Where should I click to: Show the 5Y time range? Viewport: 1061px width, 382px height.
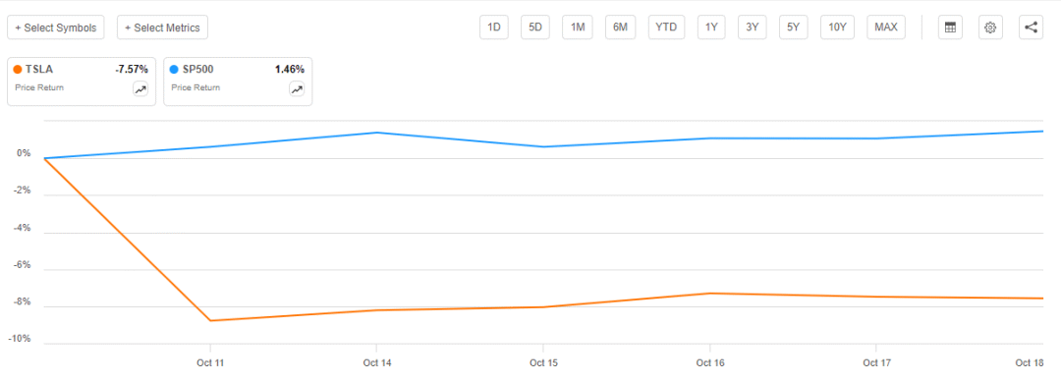(793, 27)
